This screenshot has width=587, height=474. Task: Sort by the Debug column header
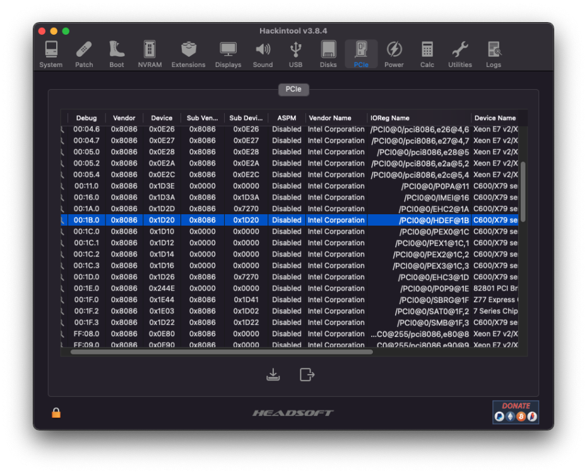(86, 118)
